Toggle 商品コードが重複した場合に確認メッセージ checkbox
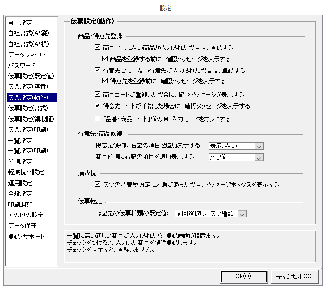 pyautogui.click(x=97, y=94)
